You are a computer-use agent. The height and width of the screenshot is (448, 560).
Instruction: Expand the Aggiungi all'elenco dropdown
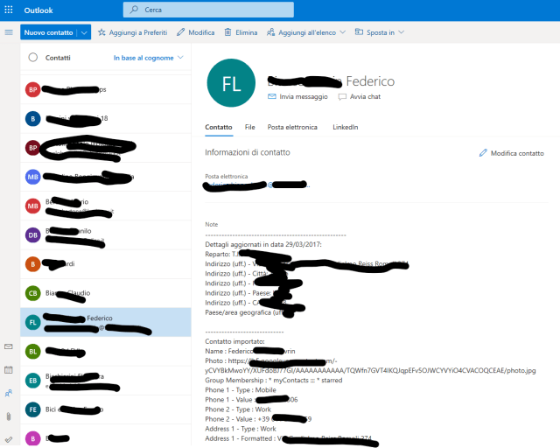pyautogui.click(x=305, y=32)
